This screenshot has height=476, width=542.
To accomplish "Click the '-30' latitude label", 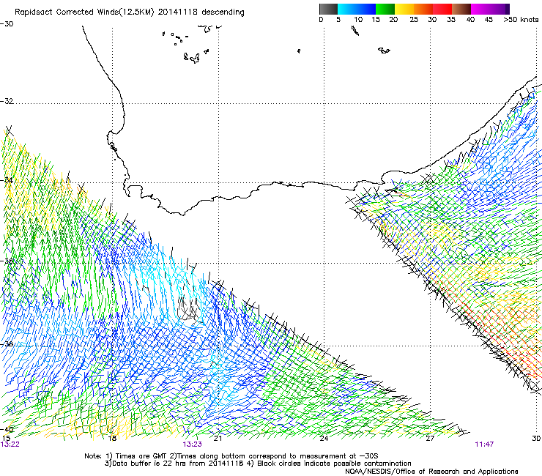I will click(7, 24).
